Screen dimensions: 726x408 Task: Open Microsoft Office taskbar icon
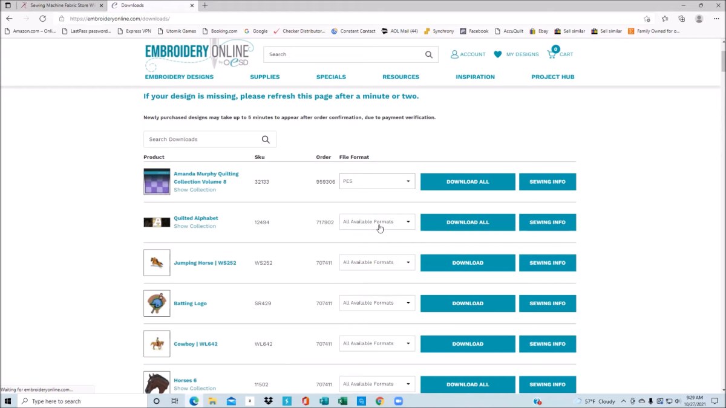pos(306,401)
